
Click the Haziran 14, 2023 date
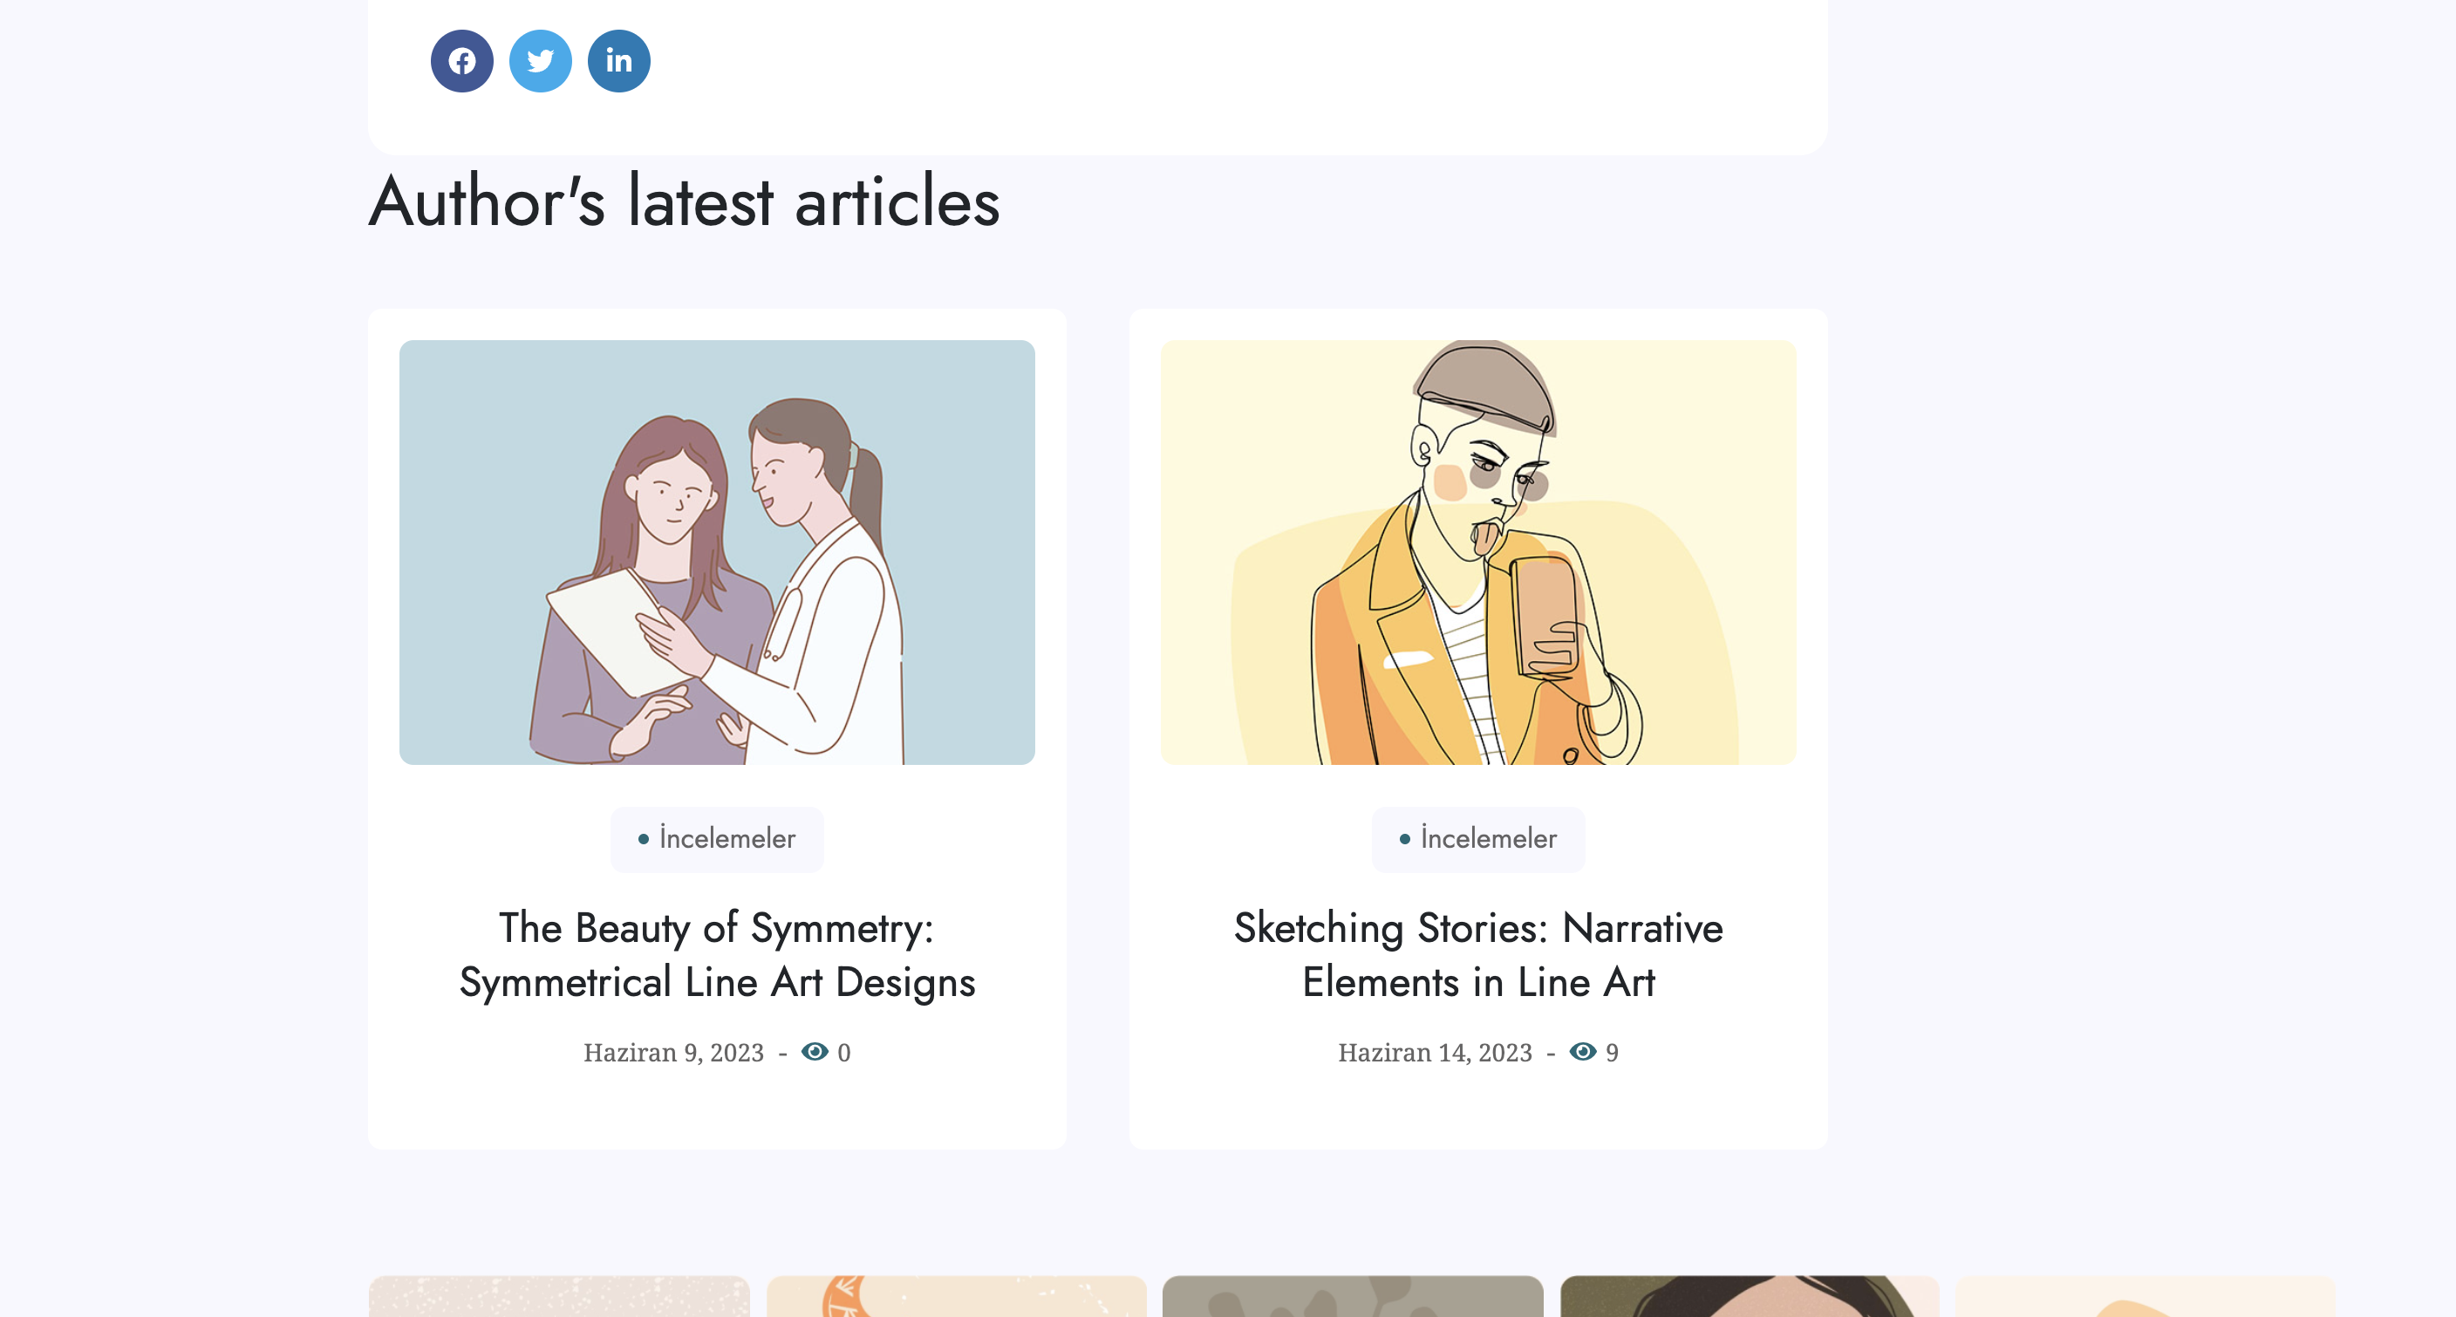pos(1435,1052)
